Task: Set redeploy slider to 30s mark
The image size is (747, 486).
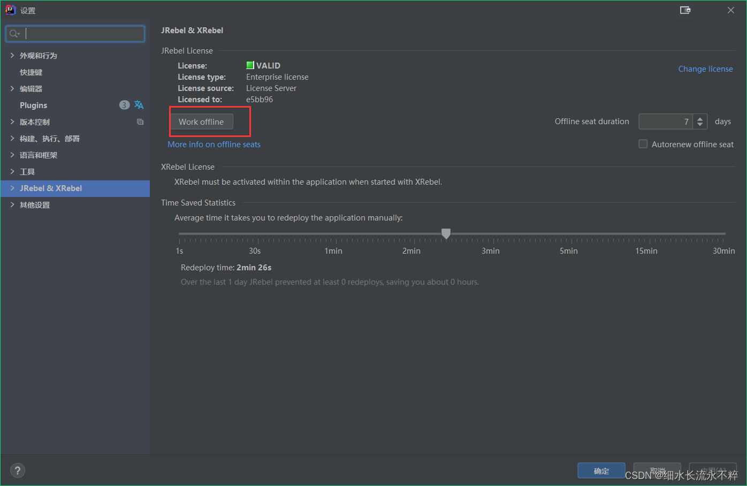Action: click(257, 234)
